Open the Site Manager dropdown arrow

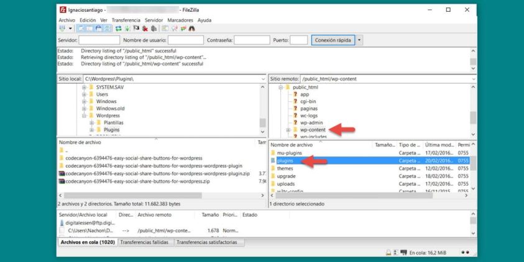tap(70, 29)
